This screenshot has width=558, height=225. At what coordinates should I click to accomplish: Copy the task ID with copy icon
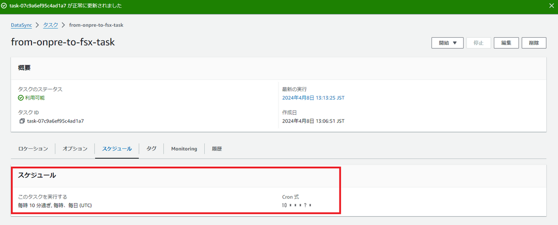pyautogui.click(x=21, y=121)
